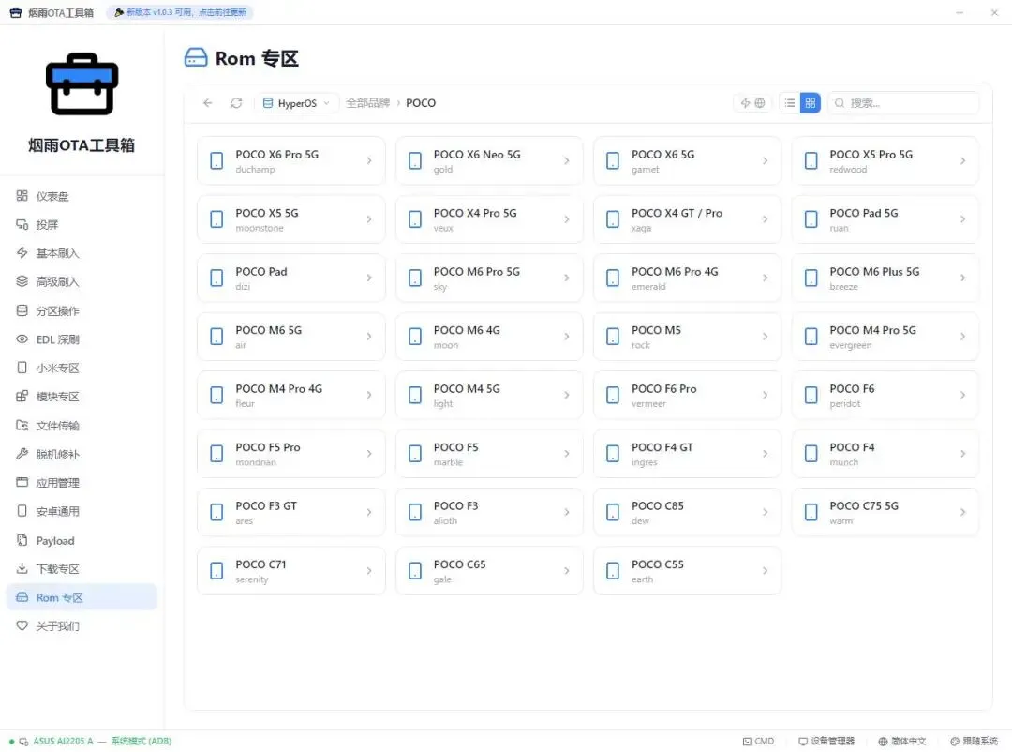Click the 搜索 search input field
This screenshot has height=752, width=1012.
pyautogui.click(x=903, y=103)
